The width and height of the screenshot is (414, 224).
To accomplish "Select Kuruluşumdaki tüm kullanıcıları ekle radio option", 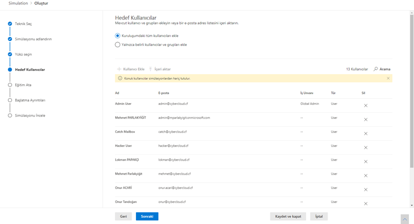I will tap(117, 35).
